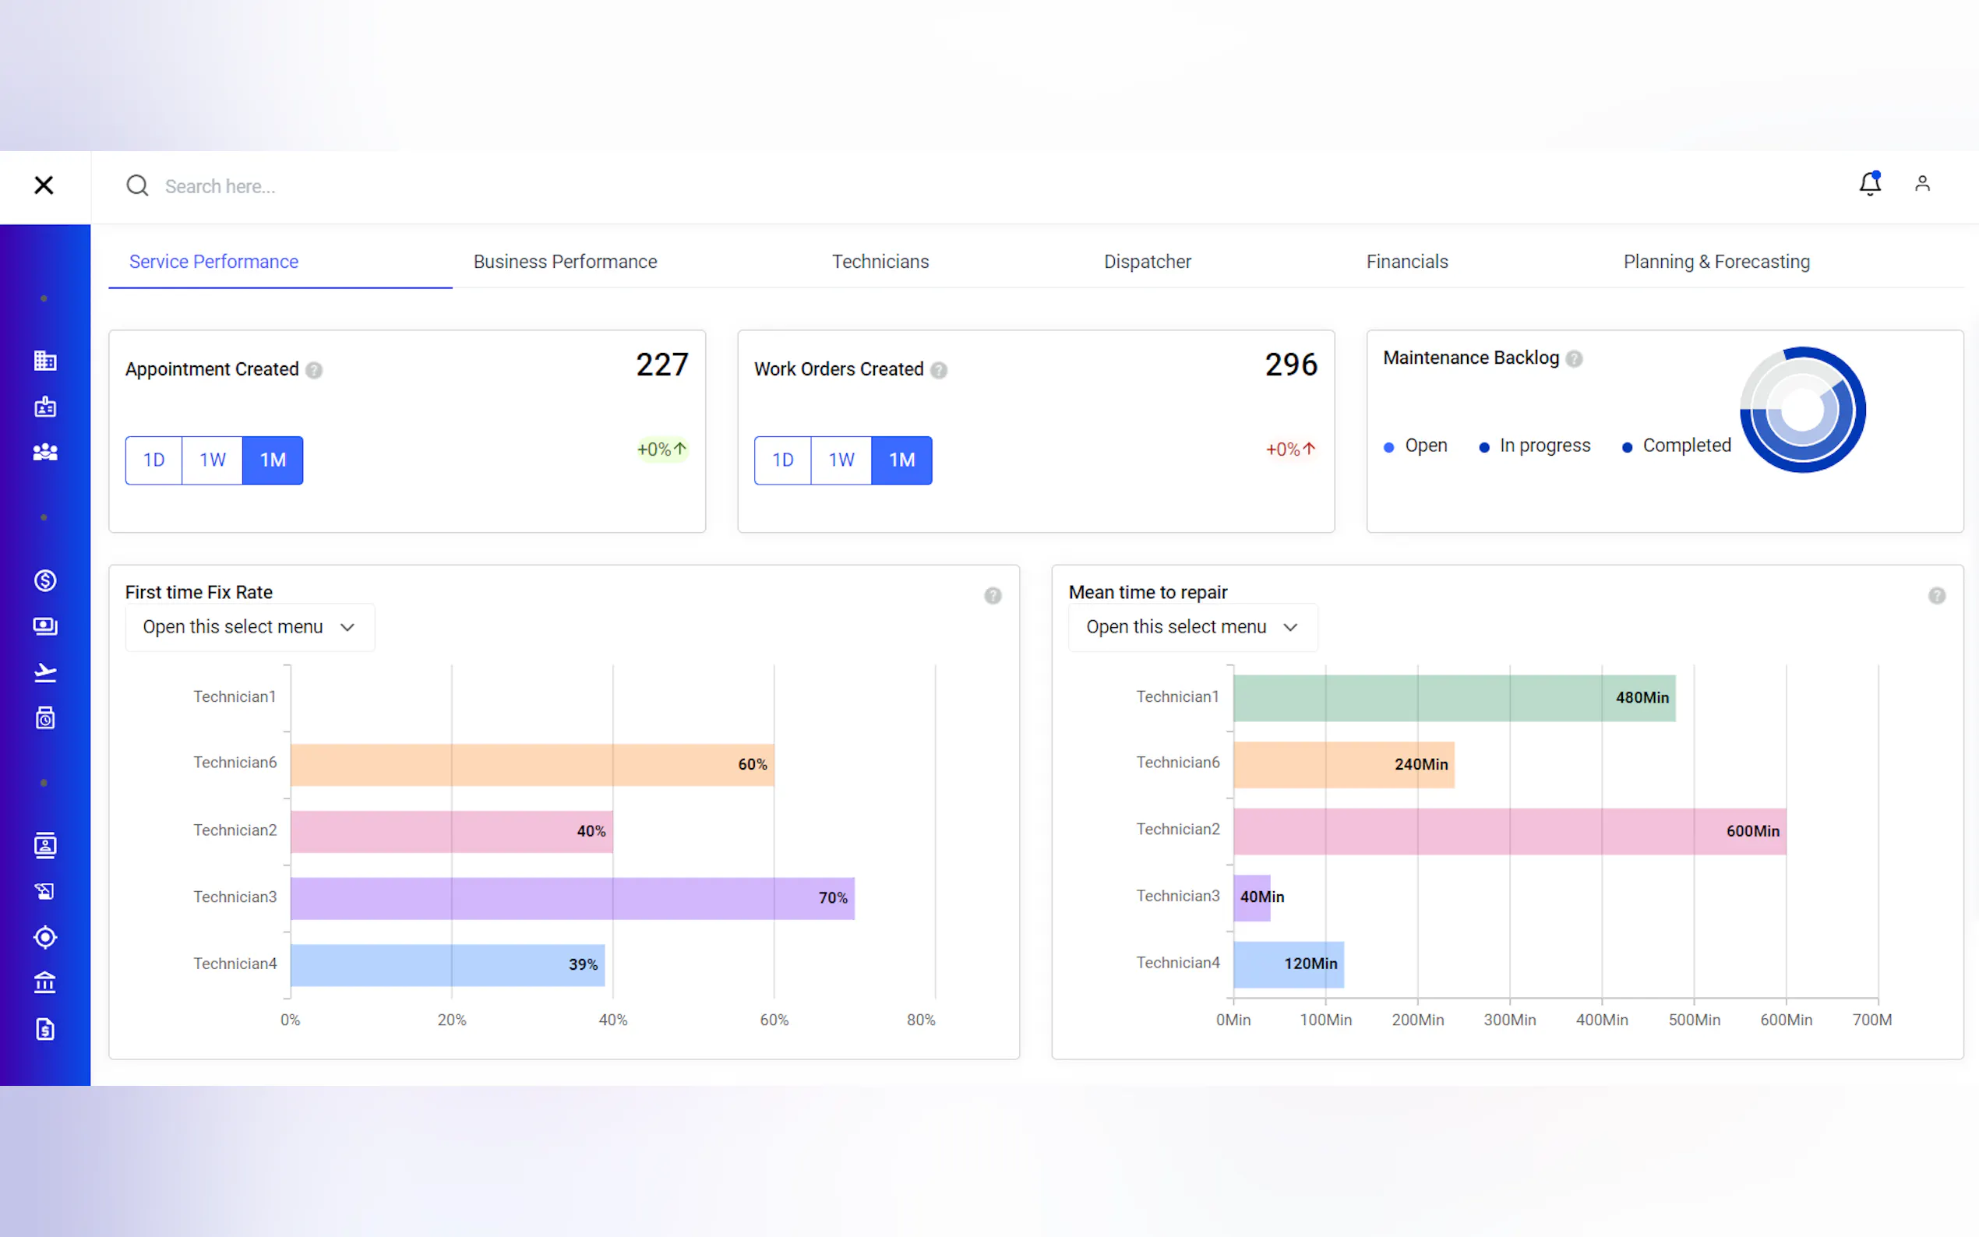The image size is (1979, 1237).
Task: Switch to the Financials tab
Action: (1406, 262)
